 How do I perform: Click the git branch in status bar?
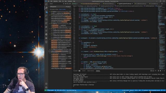(51, 90)
